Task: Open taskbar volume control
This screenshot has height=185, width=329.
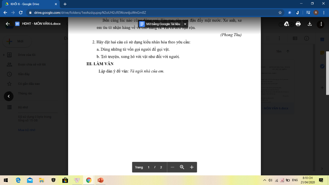Action: point(270,180)
